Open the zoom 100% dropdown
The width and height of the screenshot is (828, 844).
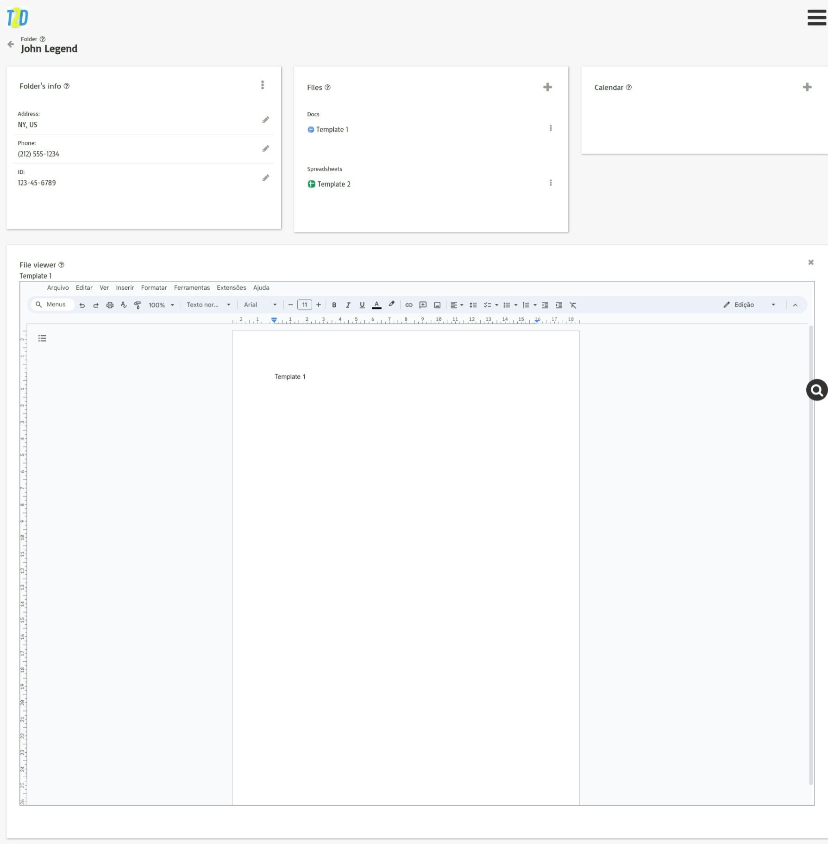click(161, 305)
